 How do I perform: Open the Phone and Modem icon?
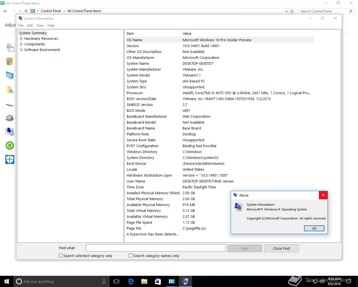pos(10,118)
